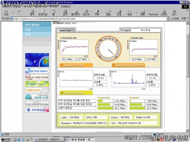Click the round speed gauge dial
The height and width of the screenshot is (142, 190).
[108, 49]
